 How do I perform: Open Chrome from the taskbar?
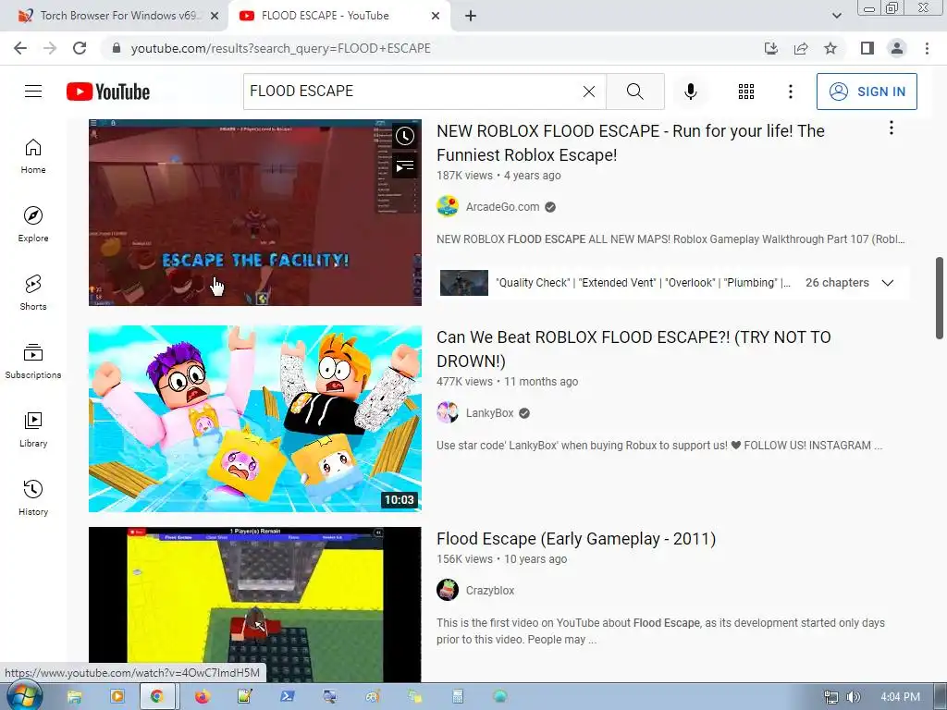click(x=157, y=697)
